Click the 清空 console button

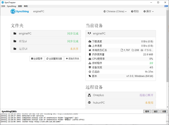155,111
